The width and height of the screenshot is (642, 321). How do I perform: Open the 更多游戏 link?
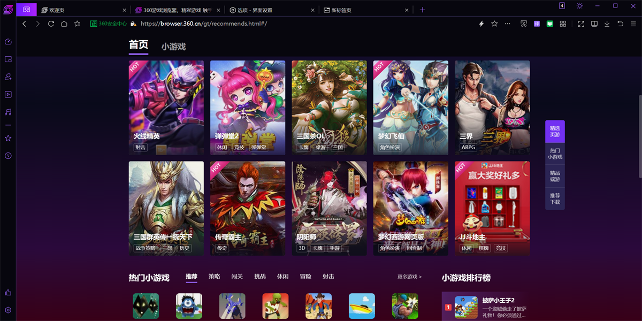pos(409,277)
